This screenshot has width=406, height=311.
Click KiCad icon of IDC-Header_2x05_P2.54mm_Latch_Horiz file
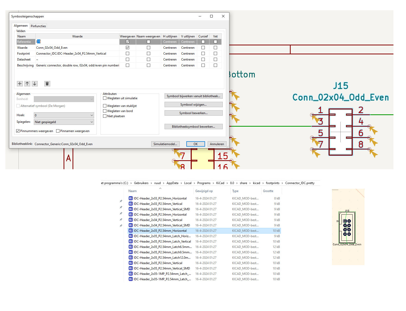tap(131, 236)
